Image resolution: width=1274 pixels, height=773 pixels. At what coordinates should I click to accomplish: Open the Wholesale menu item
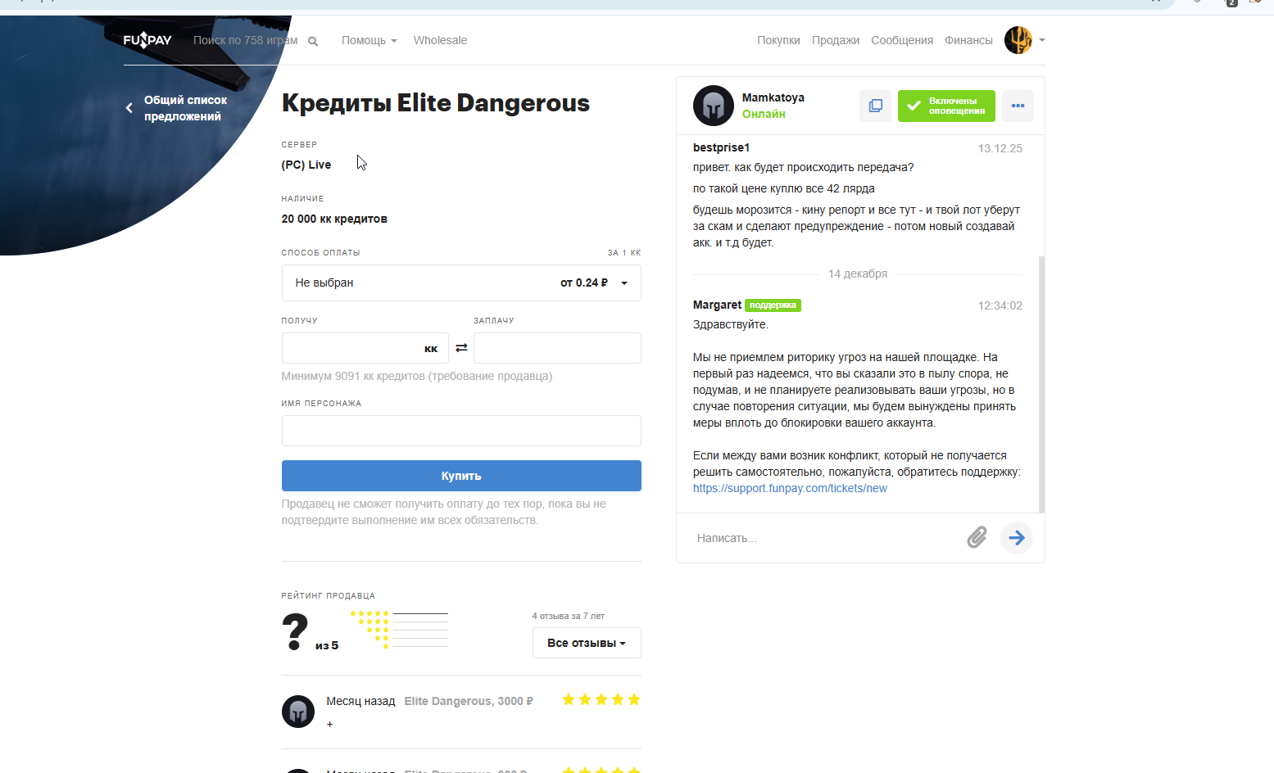440,40
